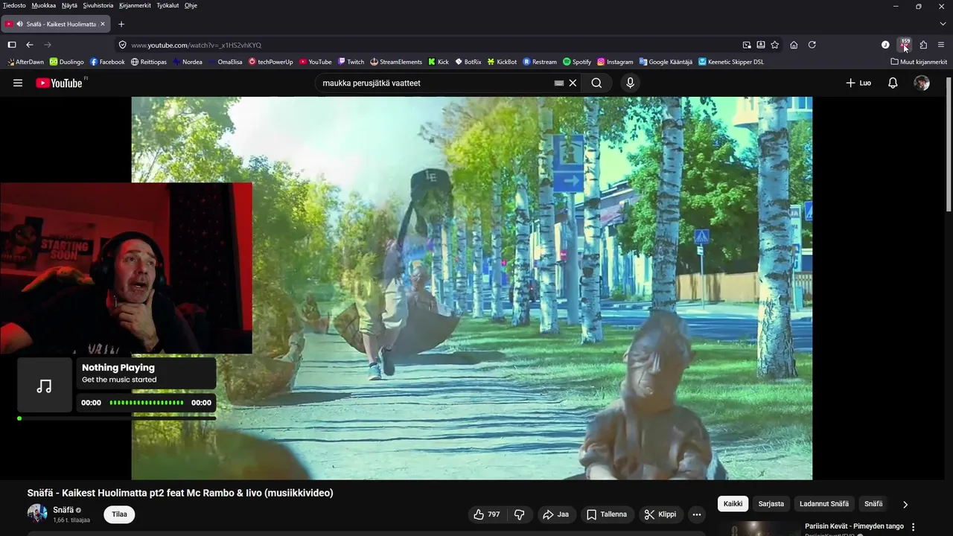This screenshot has height=536, width=953.
Task: Open the Twitch bookmark
Action: 351,62
